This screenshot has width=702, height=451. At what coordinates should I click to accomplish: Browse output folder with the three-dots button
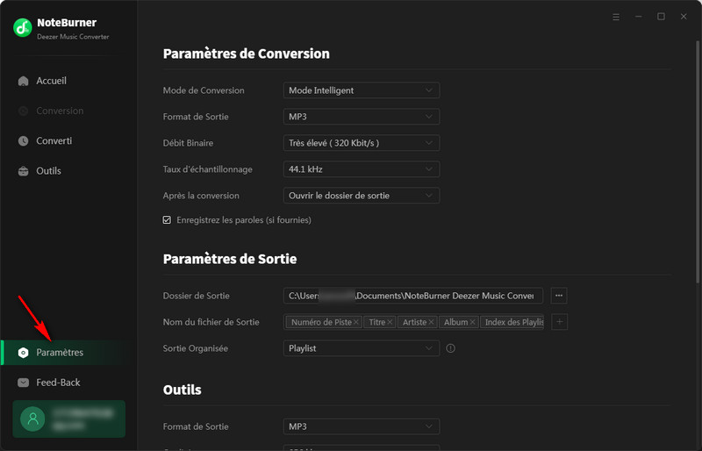click(x=559, y=296)
